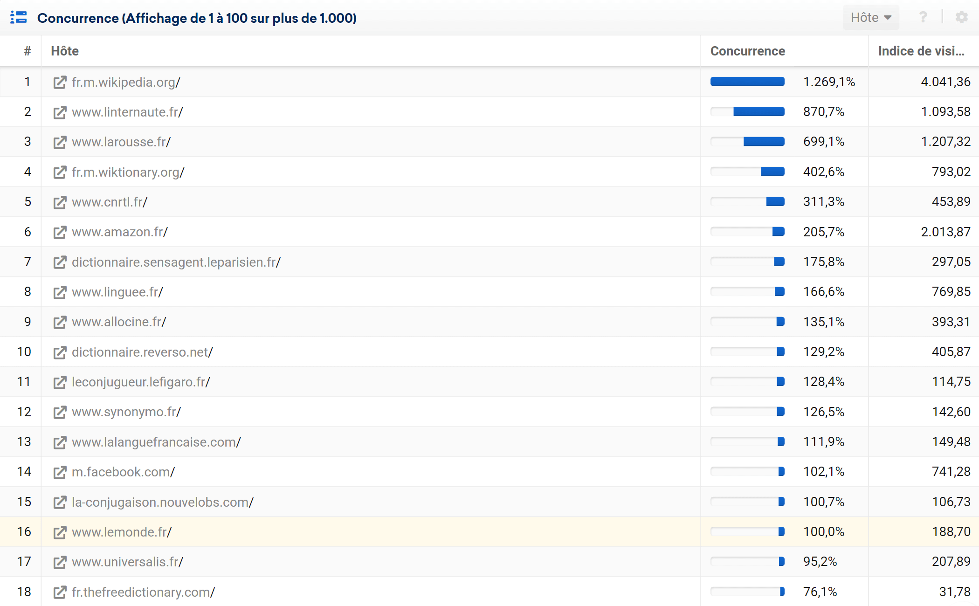The height and width of the screenshot is (606, 979).
Task: Click the list icon beside Concurrence title
Action: 19,18
